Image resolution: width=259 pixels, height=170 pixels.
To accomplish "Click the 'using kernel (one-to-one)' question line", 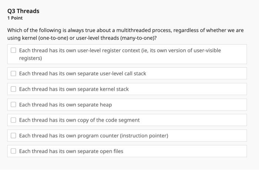I will click(x=84, y=38).
